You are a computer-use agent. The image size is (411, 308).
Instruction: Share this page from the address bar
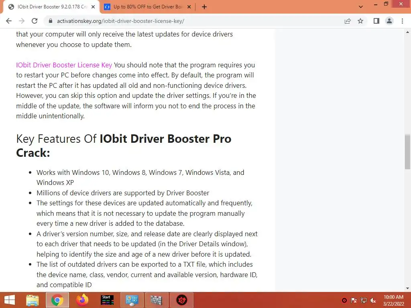click(x=348, y=21)
